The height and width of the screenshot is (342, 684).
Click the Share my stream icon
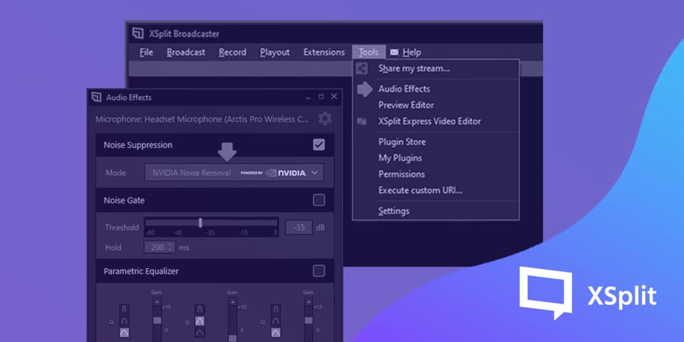tap(363, 68)
